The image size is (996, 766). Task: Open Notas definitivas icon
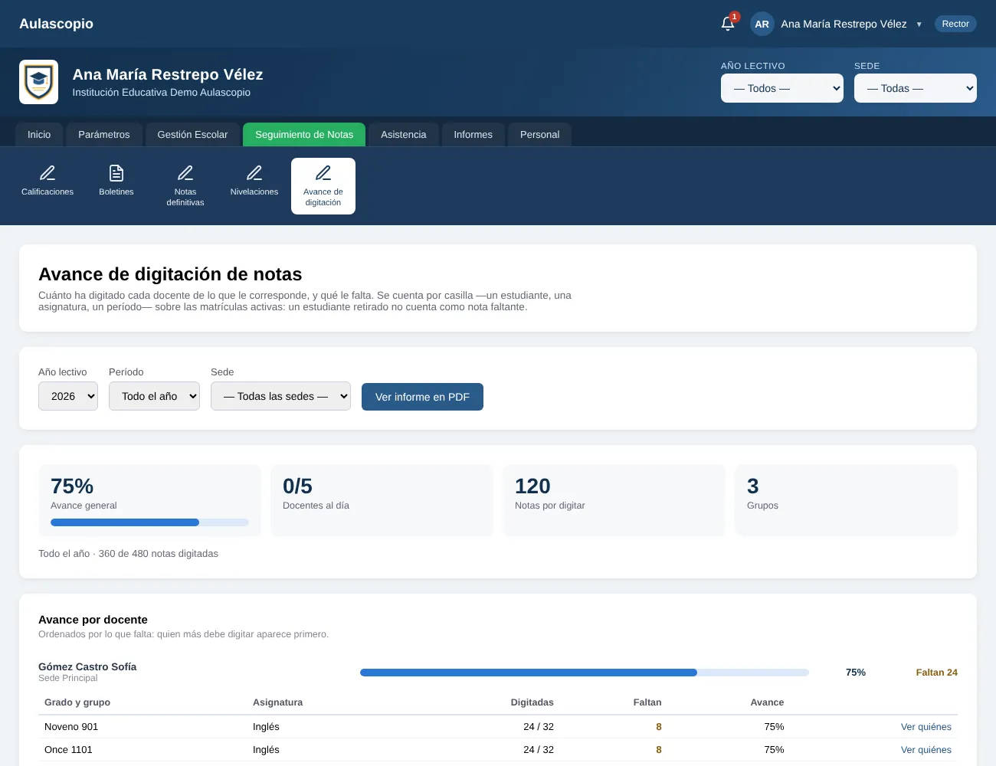(x=185, y=173)
